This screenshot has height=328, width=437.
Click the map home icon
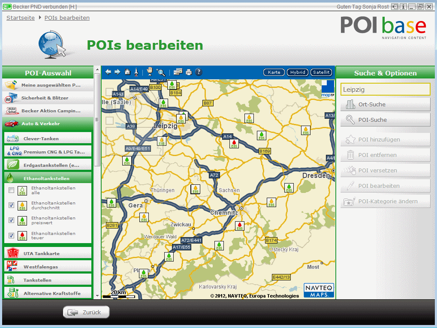(x=127, y=72)
